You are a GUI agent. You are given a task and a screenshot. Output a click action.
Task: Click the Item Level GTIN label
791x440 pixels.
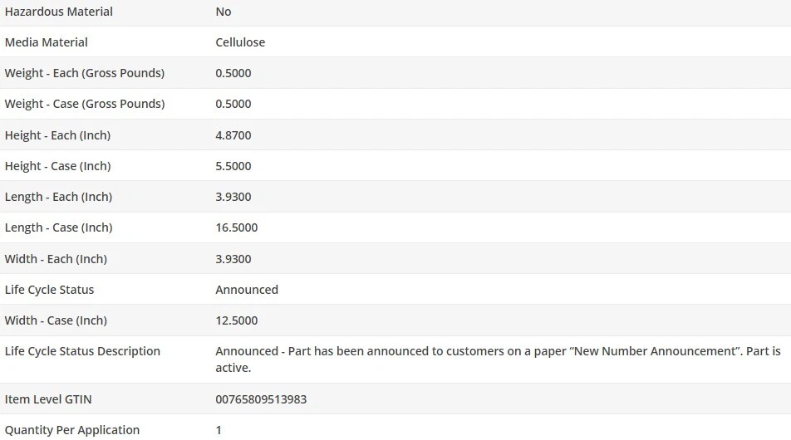[x=49, y=399]
